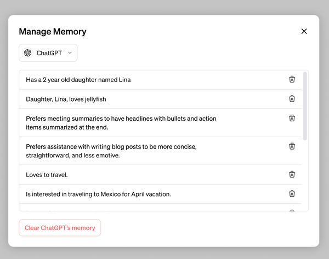Select the 'Has a 2 year old daughter named Lina' entry
329x259 pixels.
click(78, 80)
